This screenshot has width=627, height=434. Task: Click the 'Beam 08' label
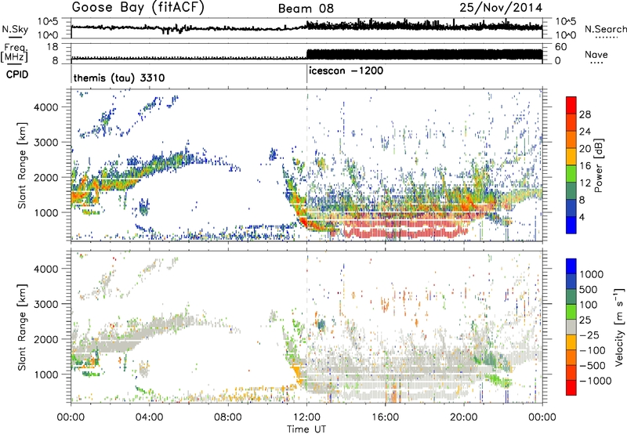click(306, 9)
